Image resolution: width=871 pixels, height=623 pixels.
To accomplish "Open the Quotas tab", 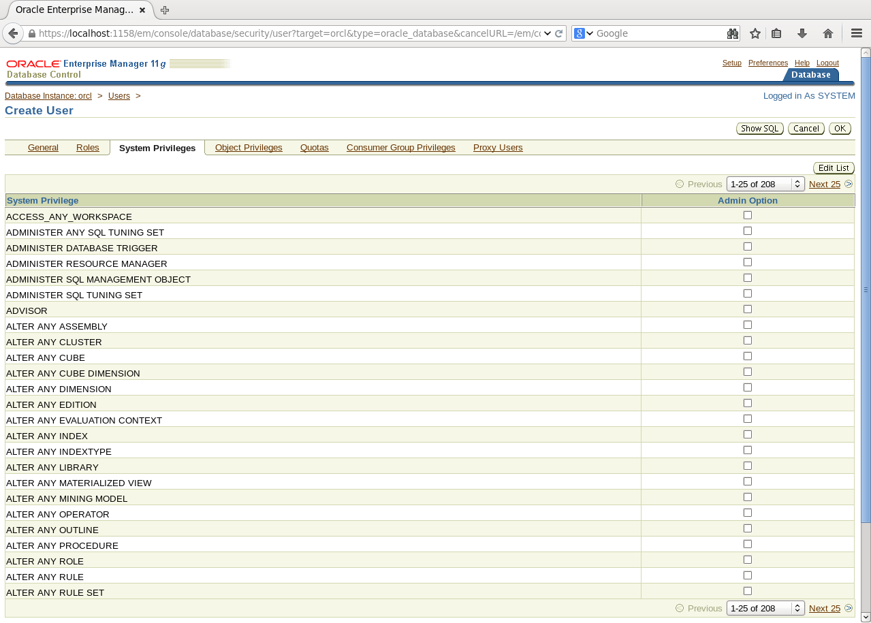I will (x=315, y=148).
